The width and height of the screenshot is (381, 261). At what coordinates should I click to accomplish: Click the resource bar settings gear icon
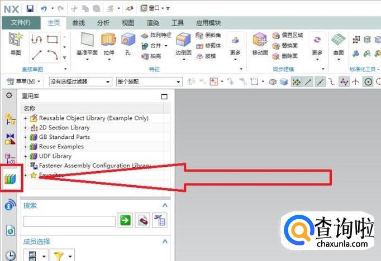(9, 95)
